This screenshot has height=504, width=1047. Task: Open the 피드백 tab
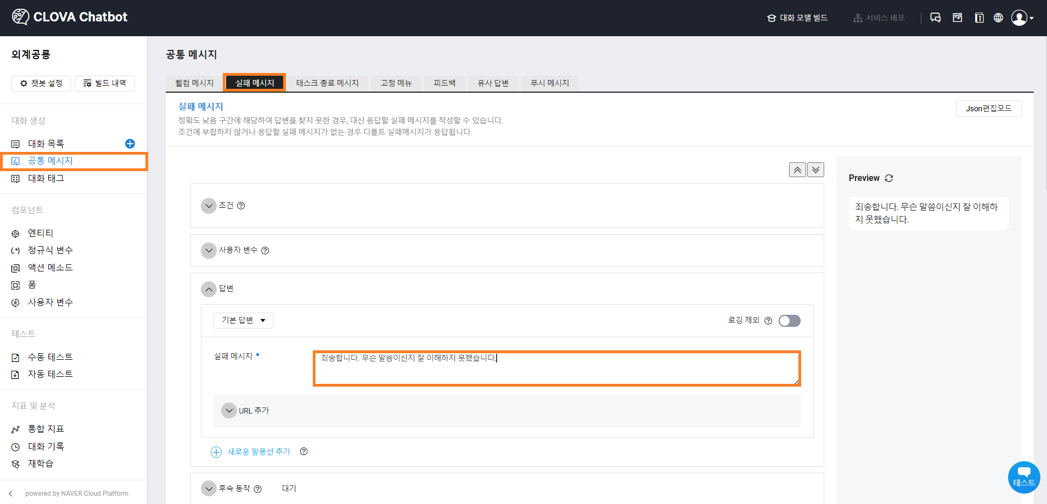pos(444,83)
